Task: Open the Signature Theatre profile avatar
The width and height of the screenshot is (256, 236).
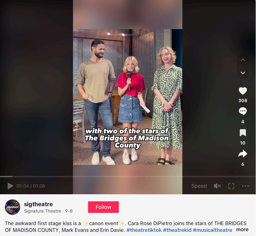Action: click(x=13, y=207)
